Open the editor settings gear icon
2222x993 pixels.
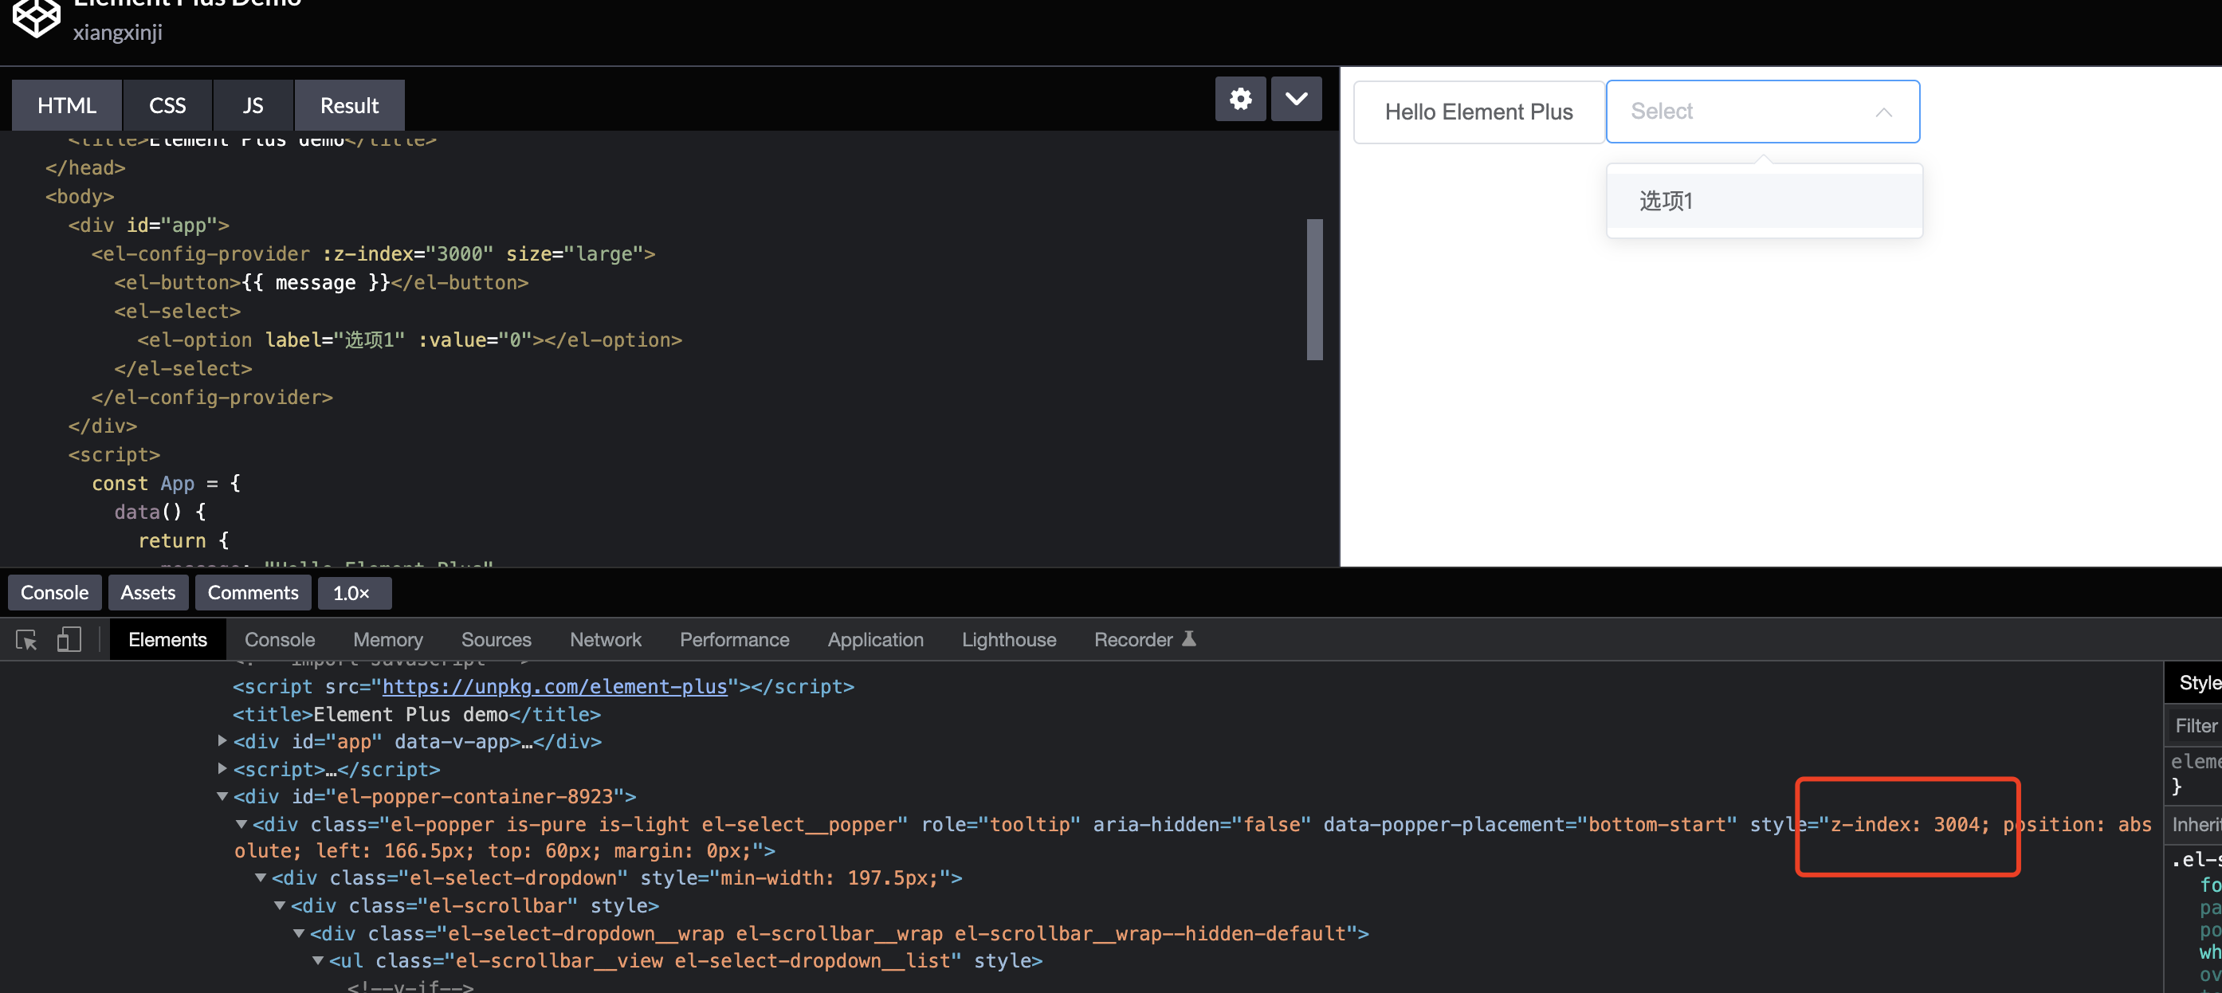point(1240,98)
